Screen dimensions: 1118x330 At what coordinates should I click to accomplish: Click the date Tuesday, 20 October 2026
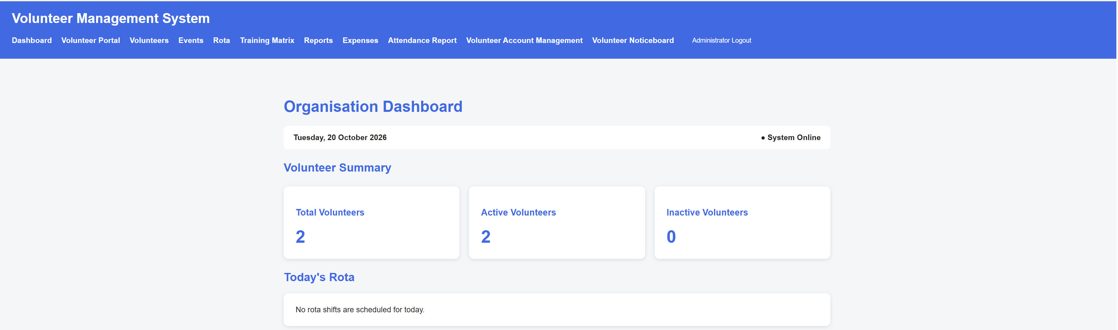click(x=340, y=138)
